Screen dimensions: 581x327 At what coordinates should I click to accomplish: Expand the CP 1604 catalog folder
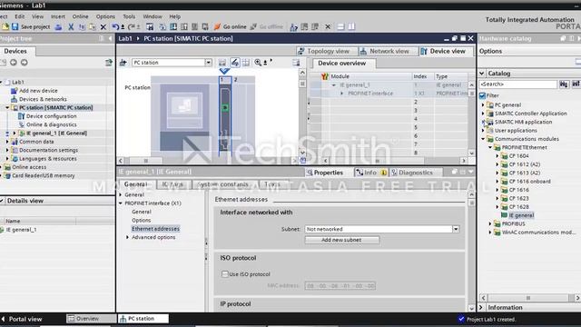[497, 156]
